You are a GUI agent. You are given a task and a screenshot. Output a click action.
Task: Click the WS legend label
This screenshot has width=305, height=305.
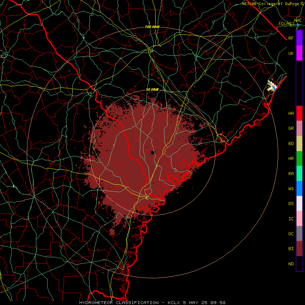pyautogui.click(x=291, y=188)
